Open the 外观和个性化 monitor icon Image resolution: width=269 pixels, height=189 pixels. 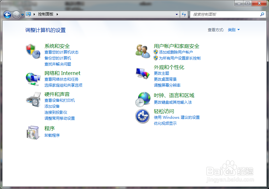point(143,73)
